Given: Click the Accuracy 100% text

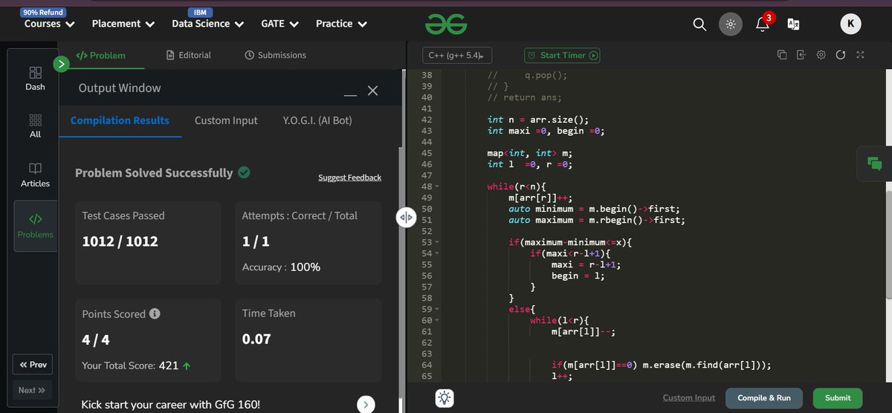Looking at the screenshot, I should click(x=281, y=267).
